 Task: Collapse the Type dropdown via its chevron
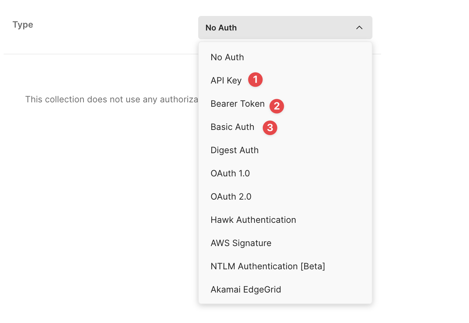click(x=359, y=27)
